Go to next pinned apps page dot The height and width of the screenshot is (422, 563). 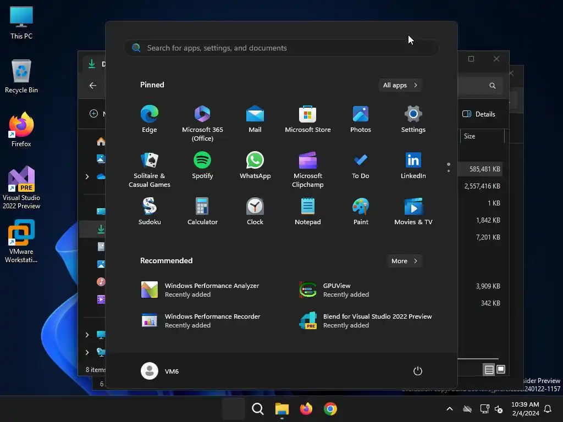point(449,171)
